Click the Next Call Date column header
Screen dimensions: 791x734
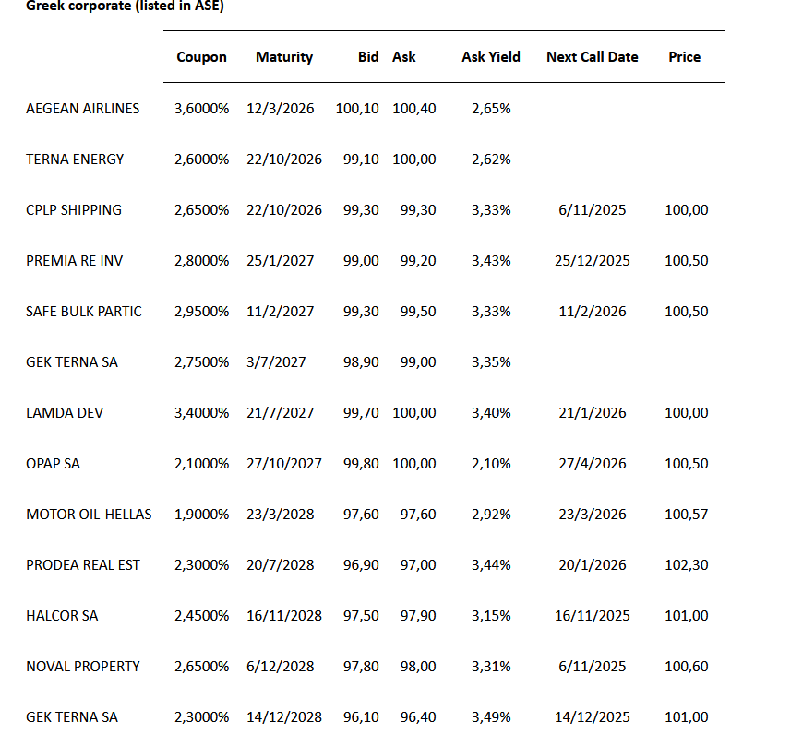[592, 57]
